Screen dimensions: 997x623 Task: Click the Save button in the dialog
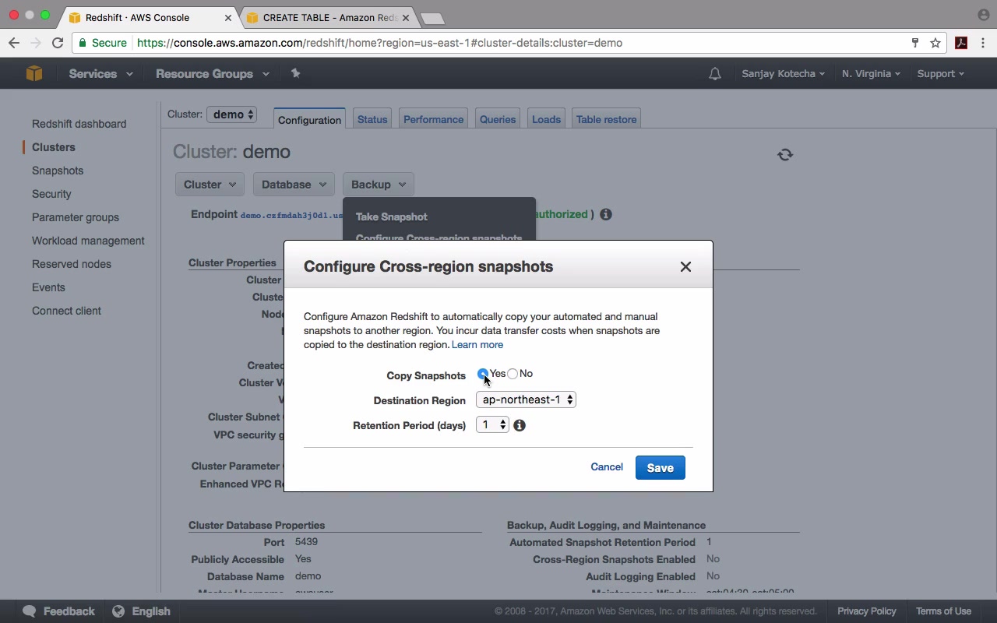pos(660,467)
